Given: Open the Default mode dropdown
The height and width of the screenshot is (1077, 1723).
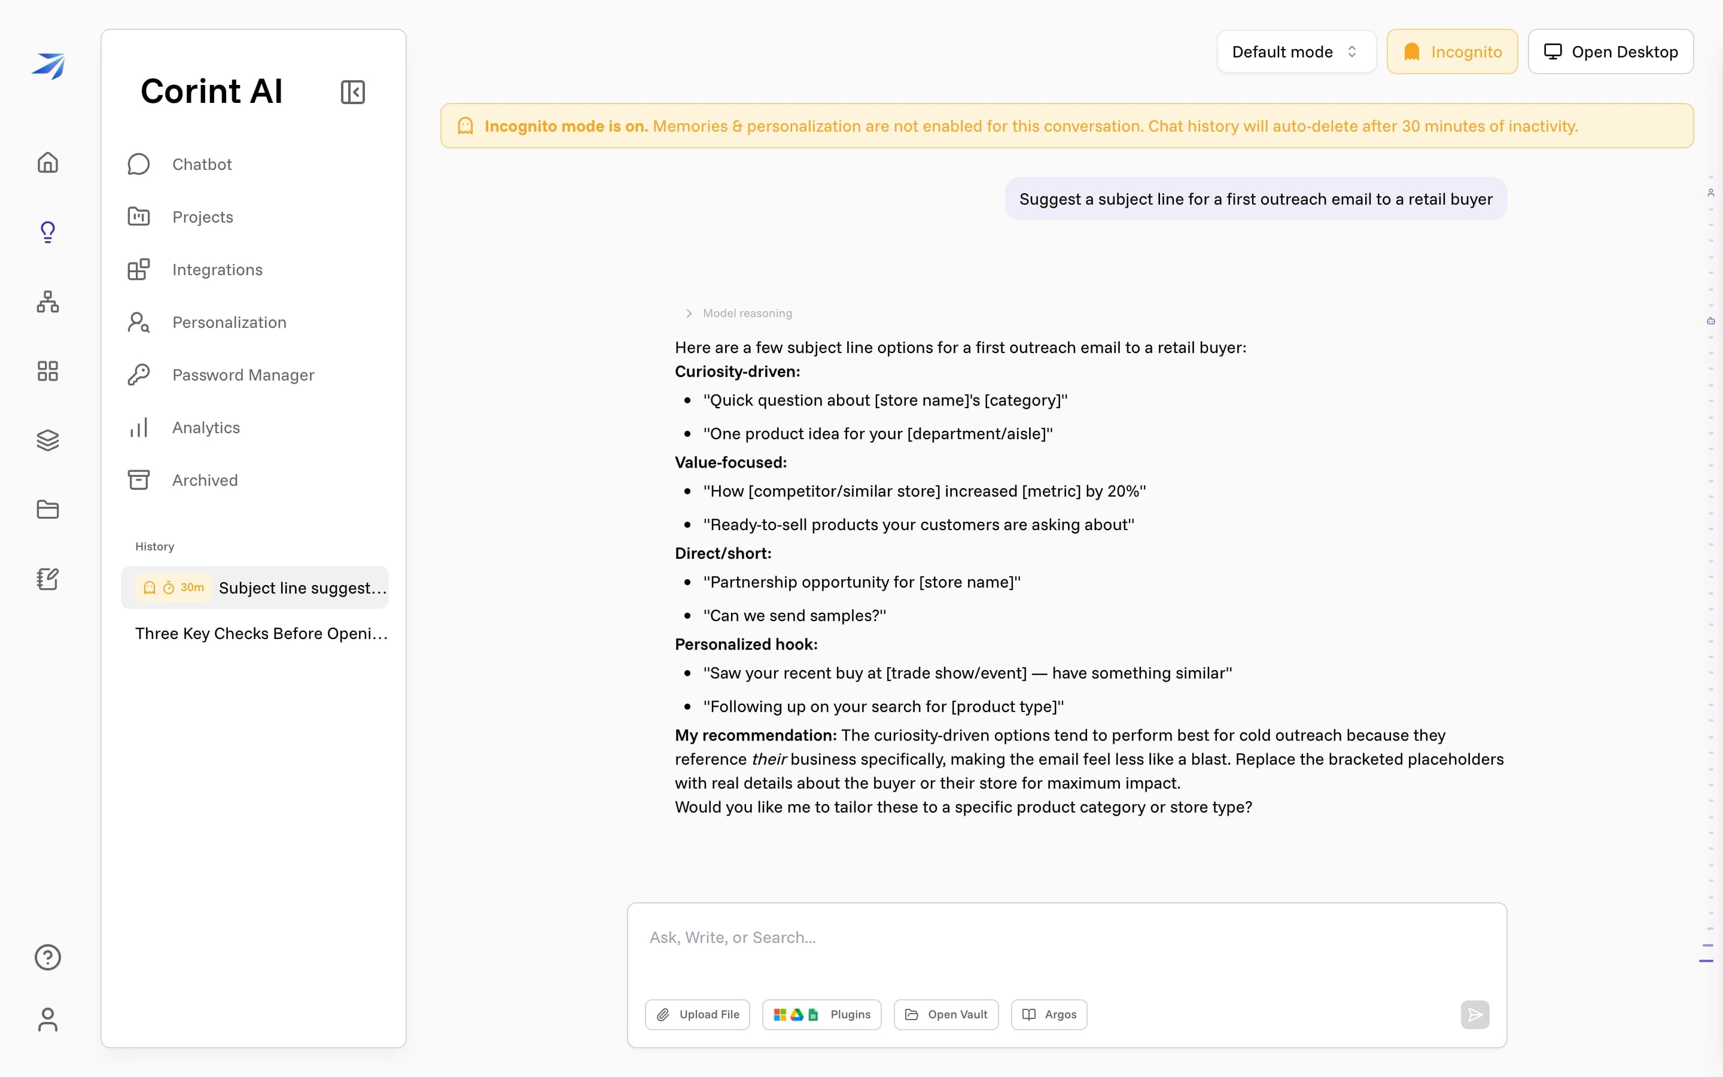Looking at the screenshot, I should click(x=1296, y=51).
